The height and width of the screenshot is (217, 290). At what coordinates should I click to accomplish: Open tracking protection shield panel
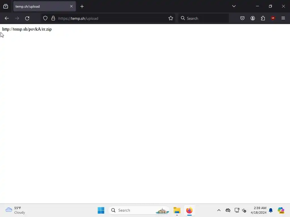[45, 18]
